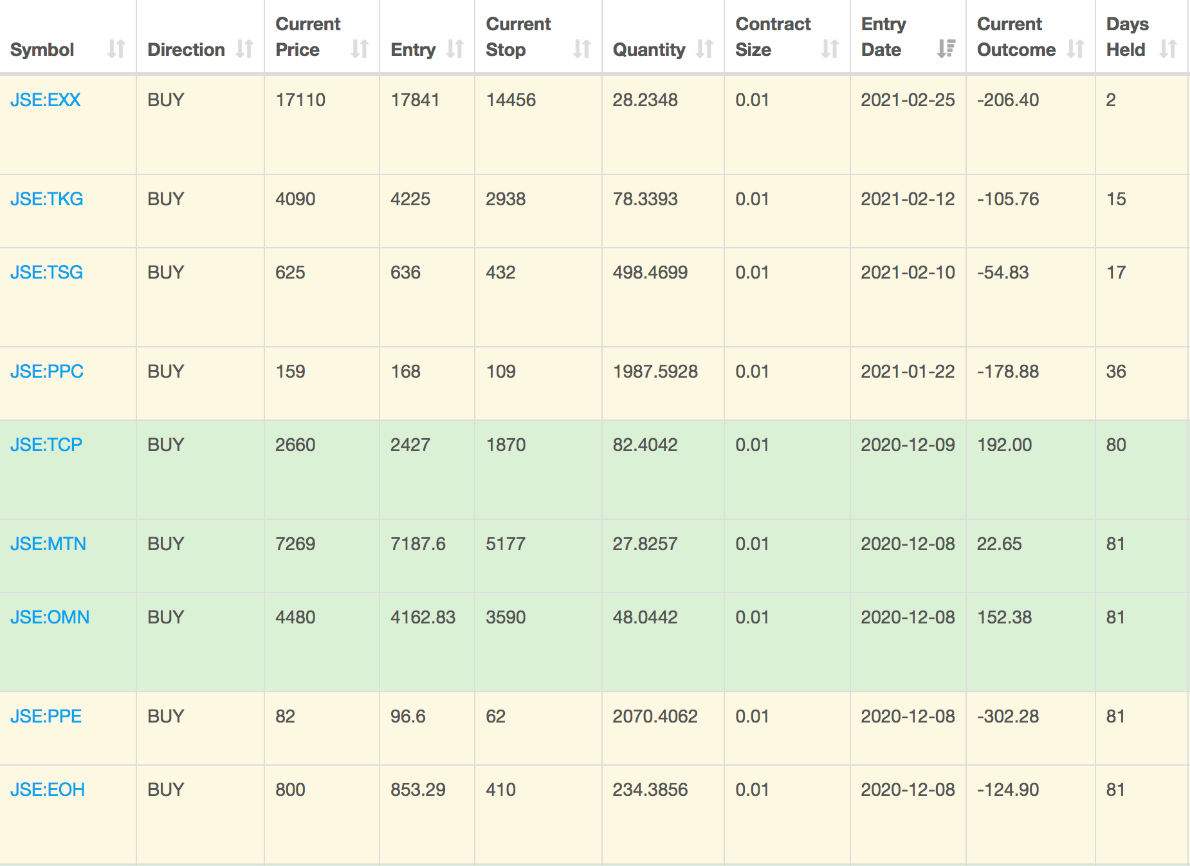This screenshot has height=866, width=1190.
Task: Select outcome 152.38
Action: pyautogui.click(x=1004, y=617)
